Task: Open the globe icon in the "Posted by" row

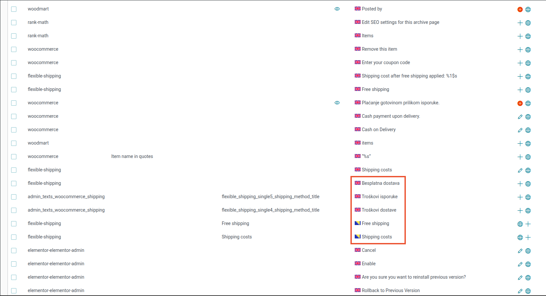Action: (x=528, y=9)
